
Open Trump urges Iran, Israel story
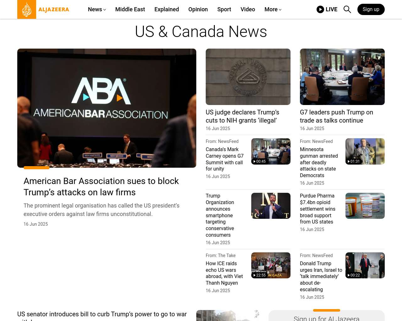[x=321, y=276]
